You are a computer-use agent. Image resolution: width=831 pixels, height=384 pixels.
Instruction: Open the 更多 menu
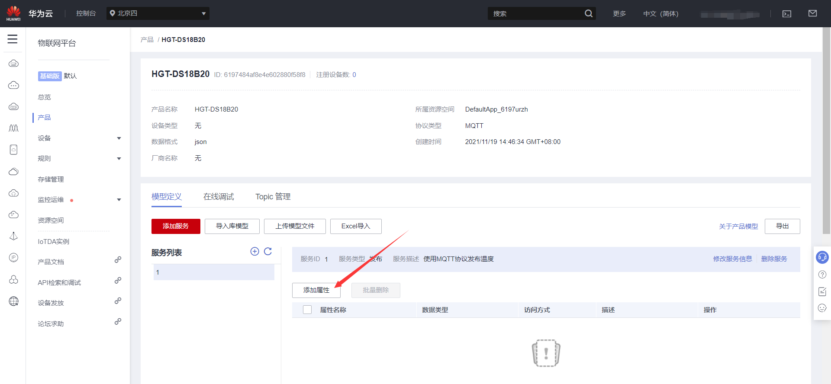pyautogui.click(x=619, y=14)
